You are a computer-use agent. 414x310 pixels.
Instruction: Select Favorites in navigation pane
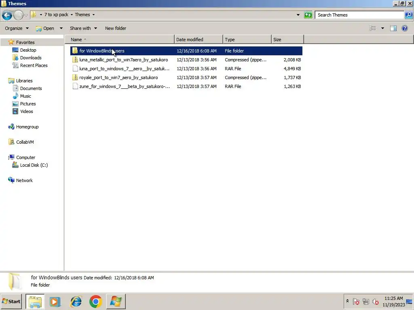(25, 42)
